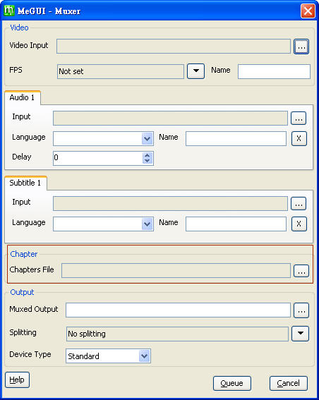Click the Audio 1 Input path field
This screenshot has width=319, height=400.
tap(170, 118)
